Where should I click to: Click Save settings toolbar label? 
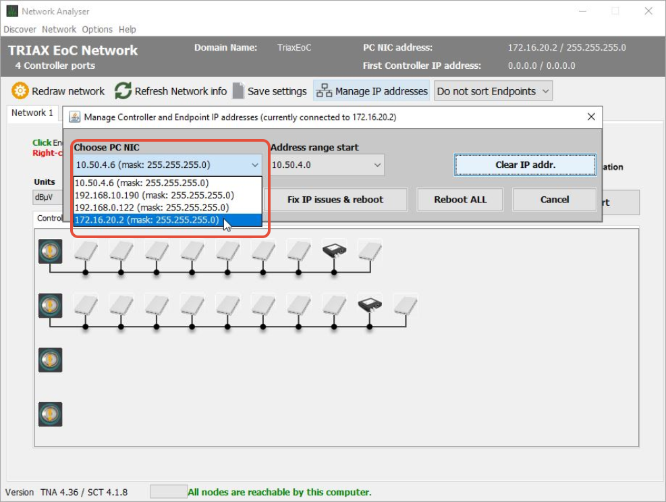tap(277, 91)
